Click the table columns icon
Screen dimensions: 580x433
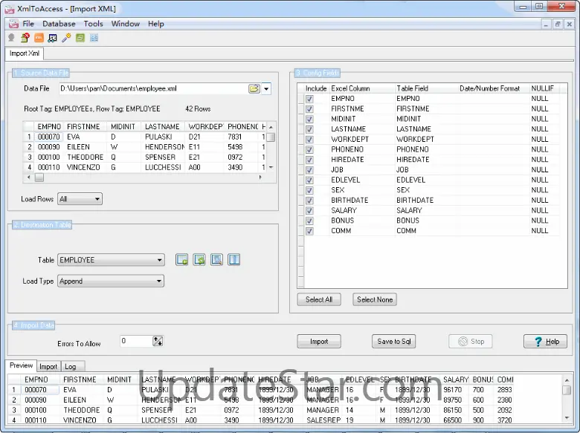point(233,260)
